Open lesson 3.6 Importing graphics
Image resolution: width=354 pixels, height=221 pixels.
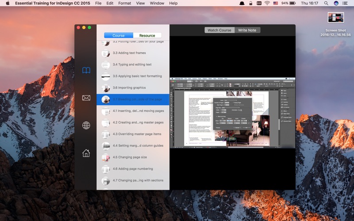coord(133,88)
